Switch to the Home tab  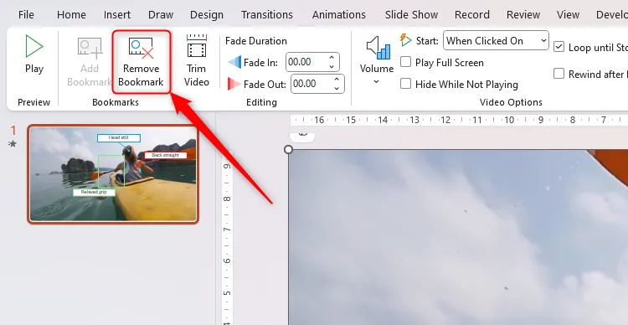click(71, 15)
